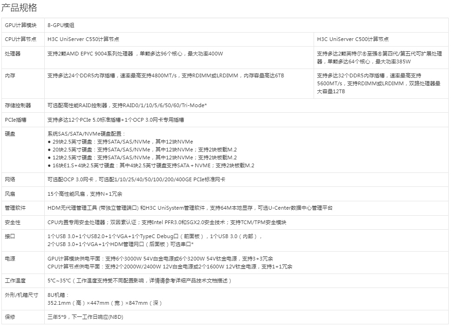Screen dimensions: 452x329
Task: Click the 8-GPU模组 cell
Action: 61,25
